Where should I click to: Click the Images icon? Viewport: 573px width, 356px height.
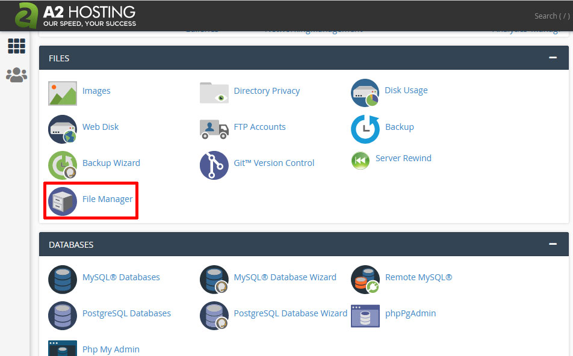(x=63, y=93)
